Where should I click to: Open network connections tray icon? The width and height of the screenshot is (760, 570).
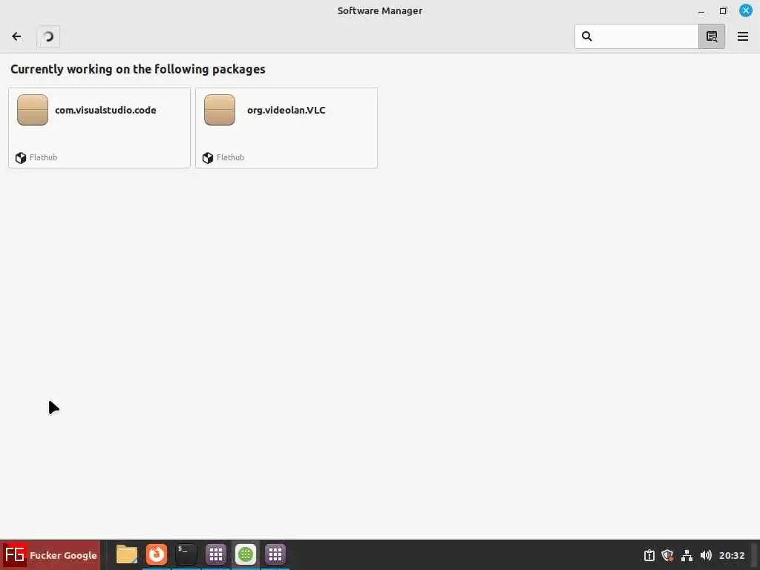tap(687, 555)
